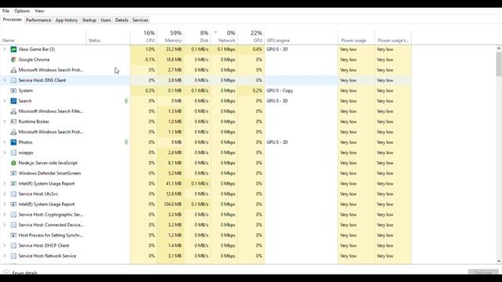The image size is (502, 282).
Task: Select the Node.js: Server-side JavaScript row
Action: pos(206,163)
